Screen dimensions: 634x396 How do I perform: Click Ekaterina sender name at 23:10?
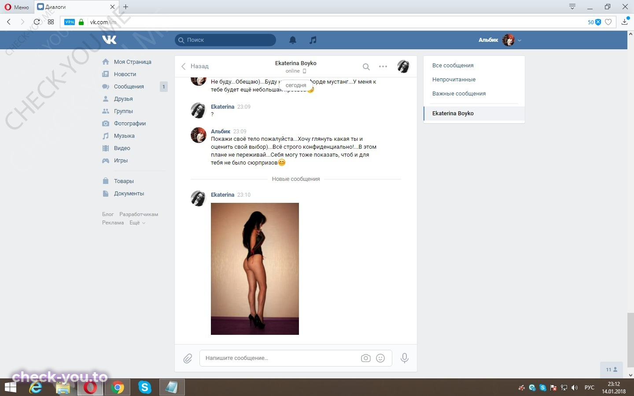(x=222, y=195)
